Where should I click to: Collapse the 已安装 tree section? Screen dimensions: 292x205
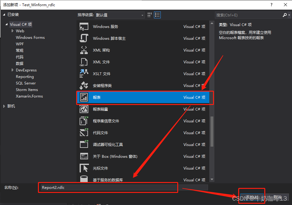point(4,15)
